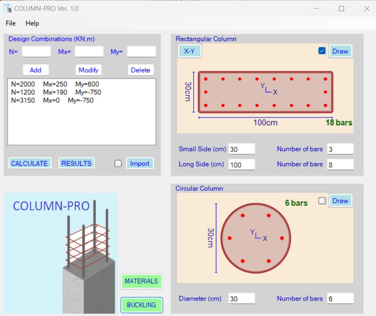Click the Delete button

pos(141,70)
